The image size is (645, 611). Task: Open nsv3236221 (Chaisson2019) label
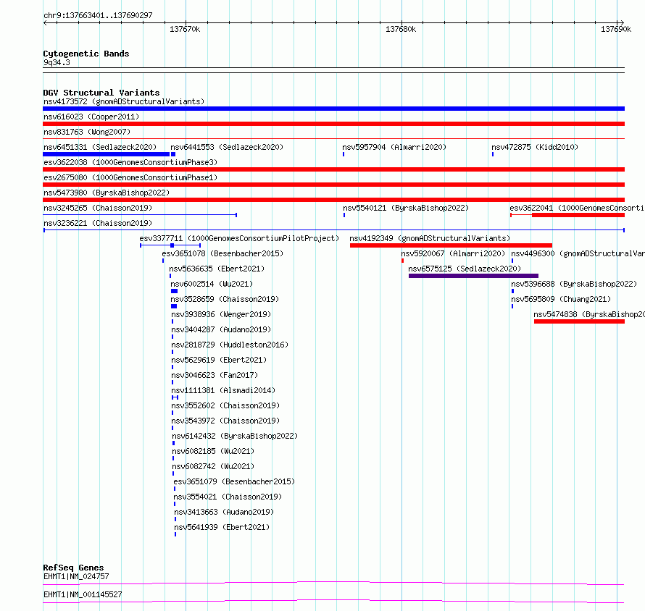pos(98,223)
